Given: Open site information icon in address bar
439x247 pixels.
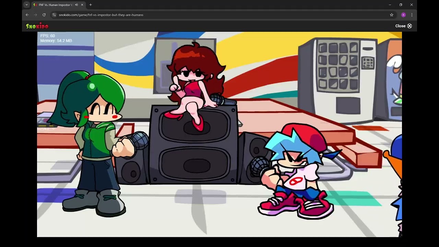Looking at the screenshot, I should pos(54,15).
